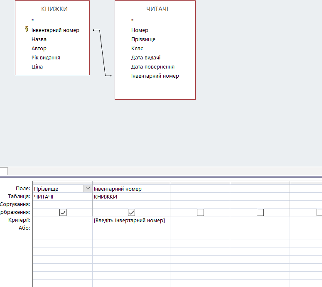
Task: Tick the display checkbox in the fourth column
Action: pyautogui.click(x=260, y=212)
